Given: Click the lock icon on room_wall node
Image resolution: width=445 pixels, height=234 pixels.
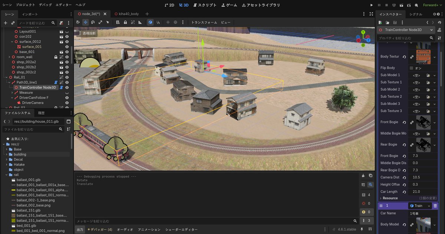Looking at the screenshot, I should click(x=56, y=57).
